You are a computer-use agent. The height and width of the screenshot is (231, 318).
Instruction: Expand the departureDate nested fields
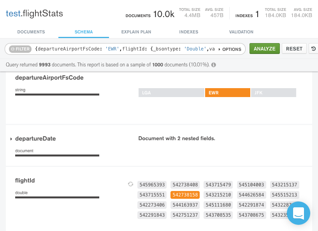coord(11,139)
